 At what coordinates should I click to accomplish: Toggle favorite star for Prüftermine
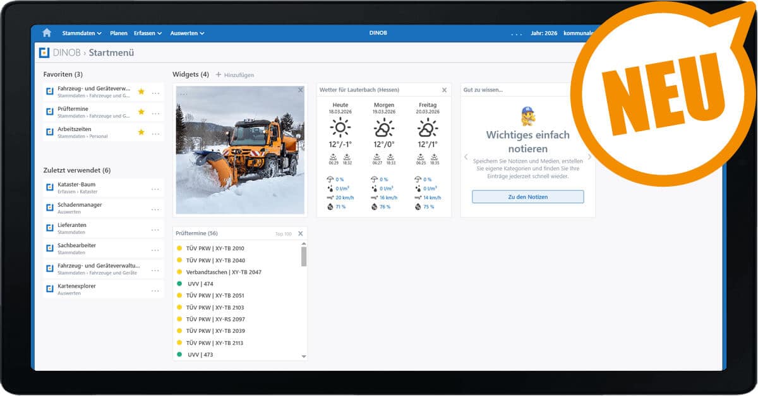pos(141,112)
